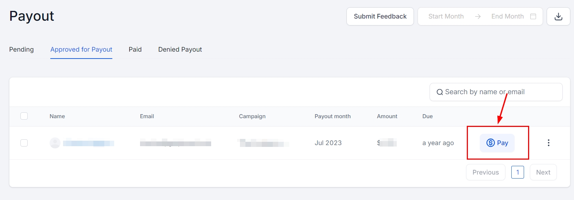Click the calendar icon in date range
The height and width of the screenshot is (200, 574).
point(533,16)
